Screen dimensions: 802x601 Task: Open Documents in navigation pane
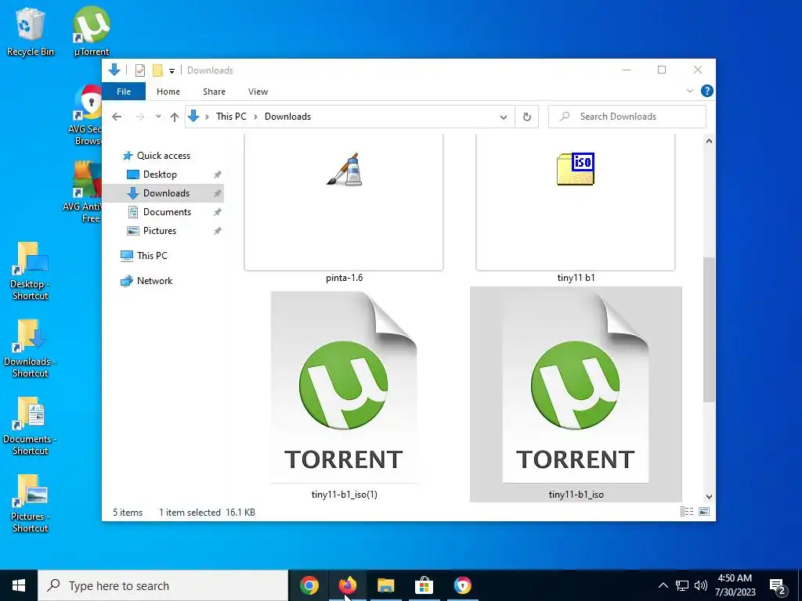167,211
